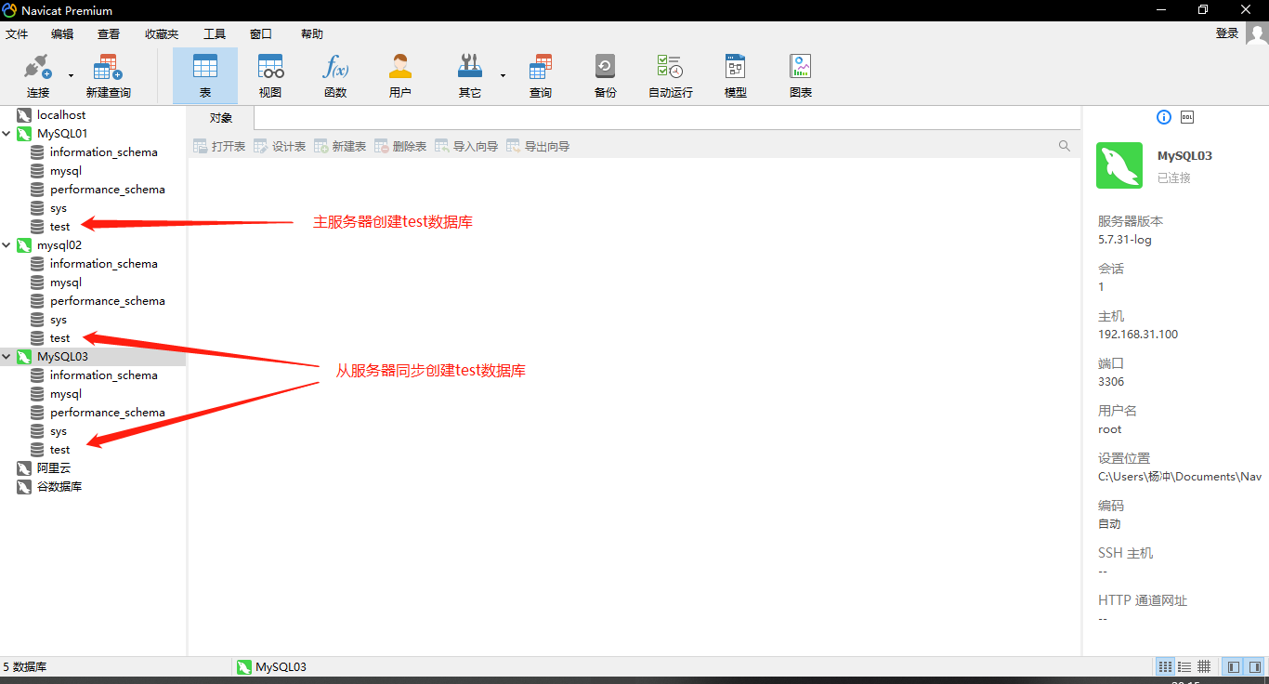Viewport: 1269px width, 684px height.
Task: Click the 设计表 button
Action: coord(280,146)
